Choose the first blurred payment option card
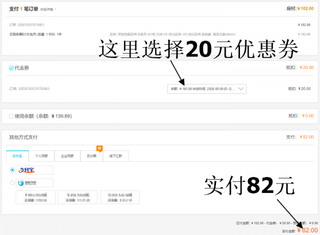 [x=35, y=198]
